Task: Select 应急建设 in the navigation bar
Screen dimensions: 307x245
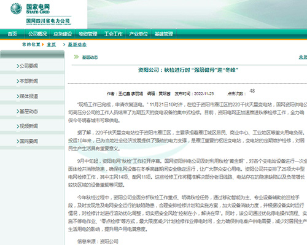Action: (63, 34)
